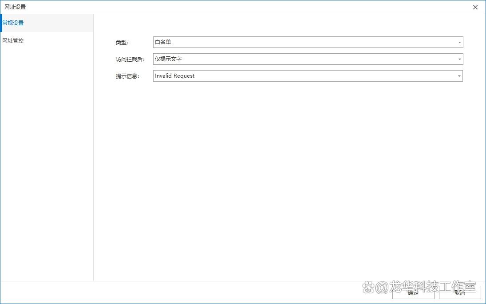The image size is (486, 304).
Task: Open the 类型 dropdown arrow
Action: 460,42
